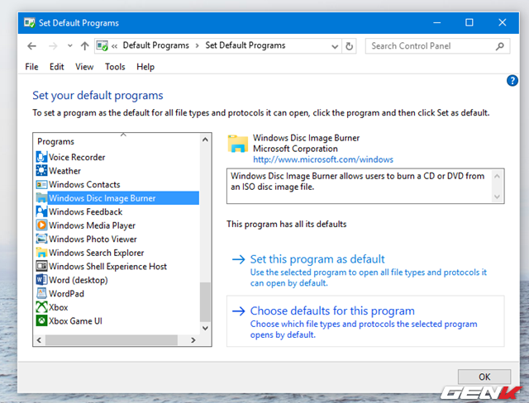Click the horizontal scrollbar thumb in Programs list
Image resolution: width=529 pixels, height=403 pixels.
point(112,340)
